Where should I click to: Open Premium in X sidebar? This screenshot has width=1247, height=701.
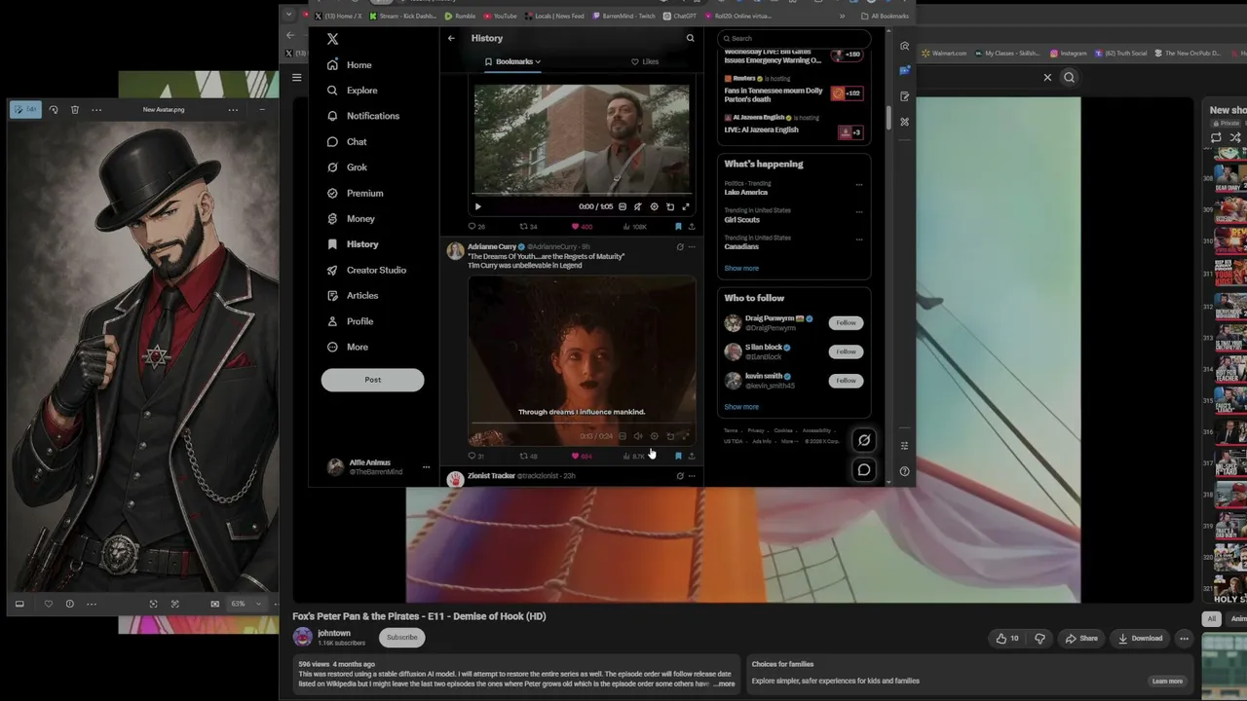coord(356,193)
